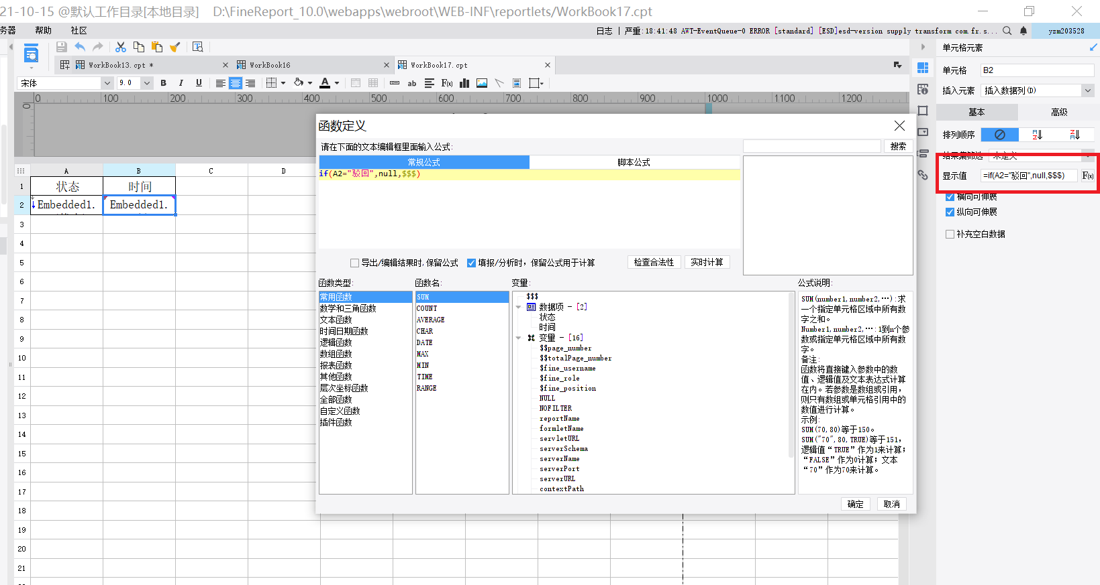Open the font size dropdown
The width and height of the screenshot is (1100, 585).
point(146,83)
